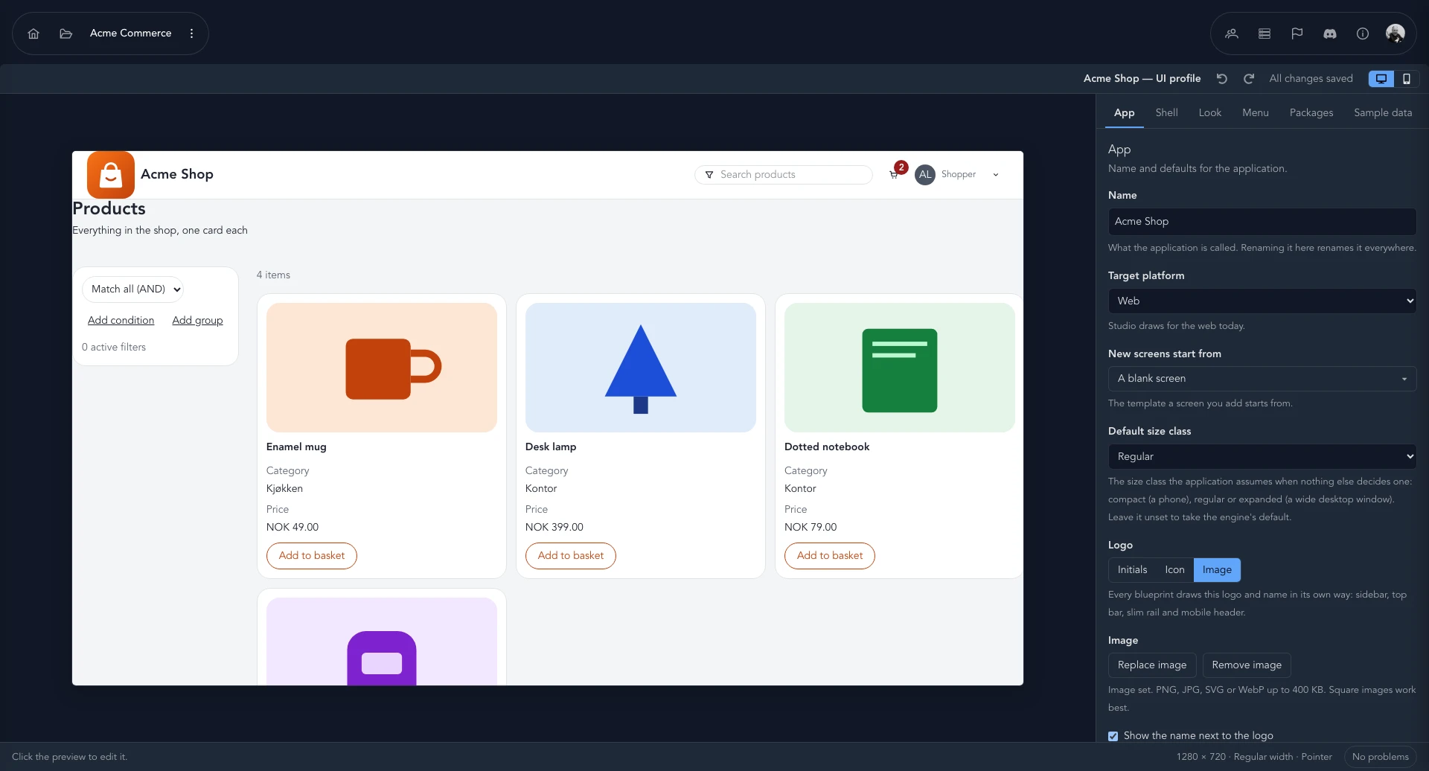Click the AL shopper avatar
The width and height of the screenshot is (1429, 771).
point(925,174)
